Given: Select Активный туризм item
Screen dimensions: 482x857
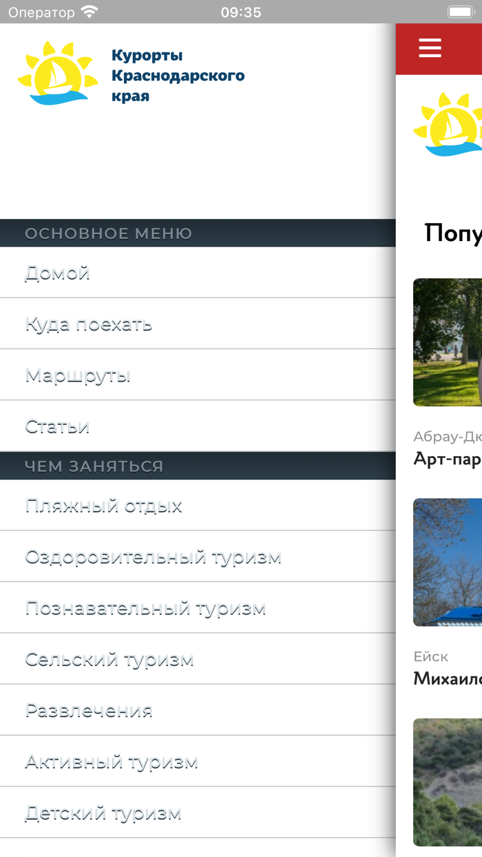Looking at the screenshot, I should [x=198, y=762].
